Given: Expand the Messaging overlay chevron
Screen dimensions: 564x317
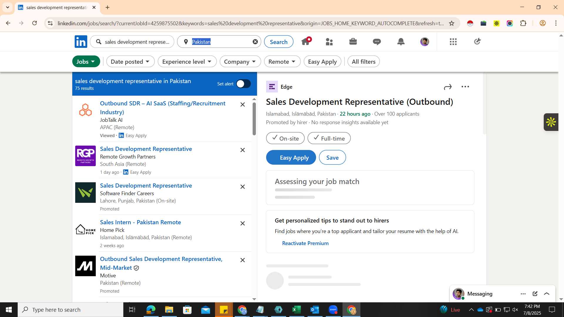Looking at the screenshot, I should [x=547, y=294].
